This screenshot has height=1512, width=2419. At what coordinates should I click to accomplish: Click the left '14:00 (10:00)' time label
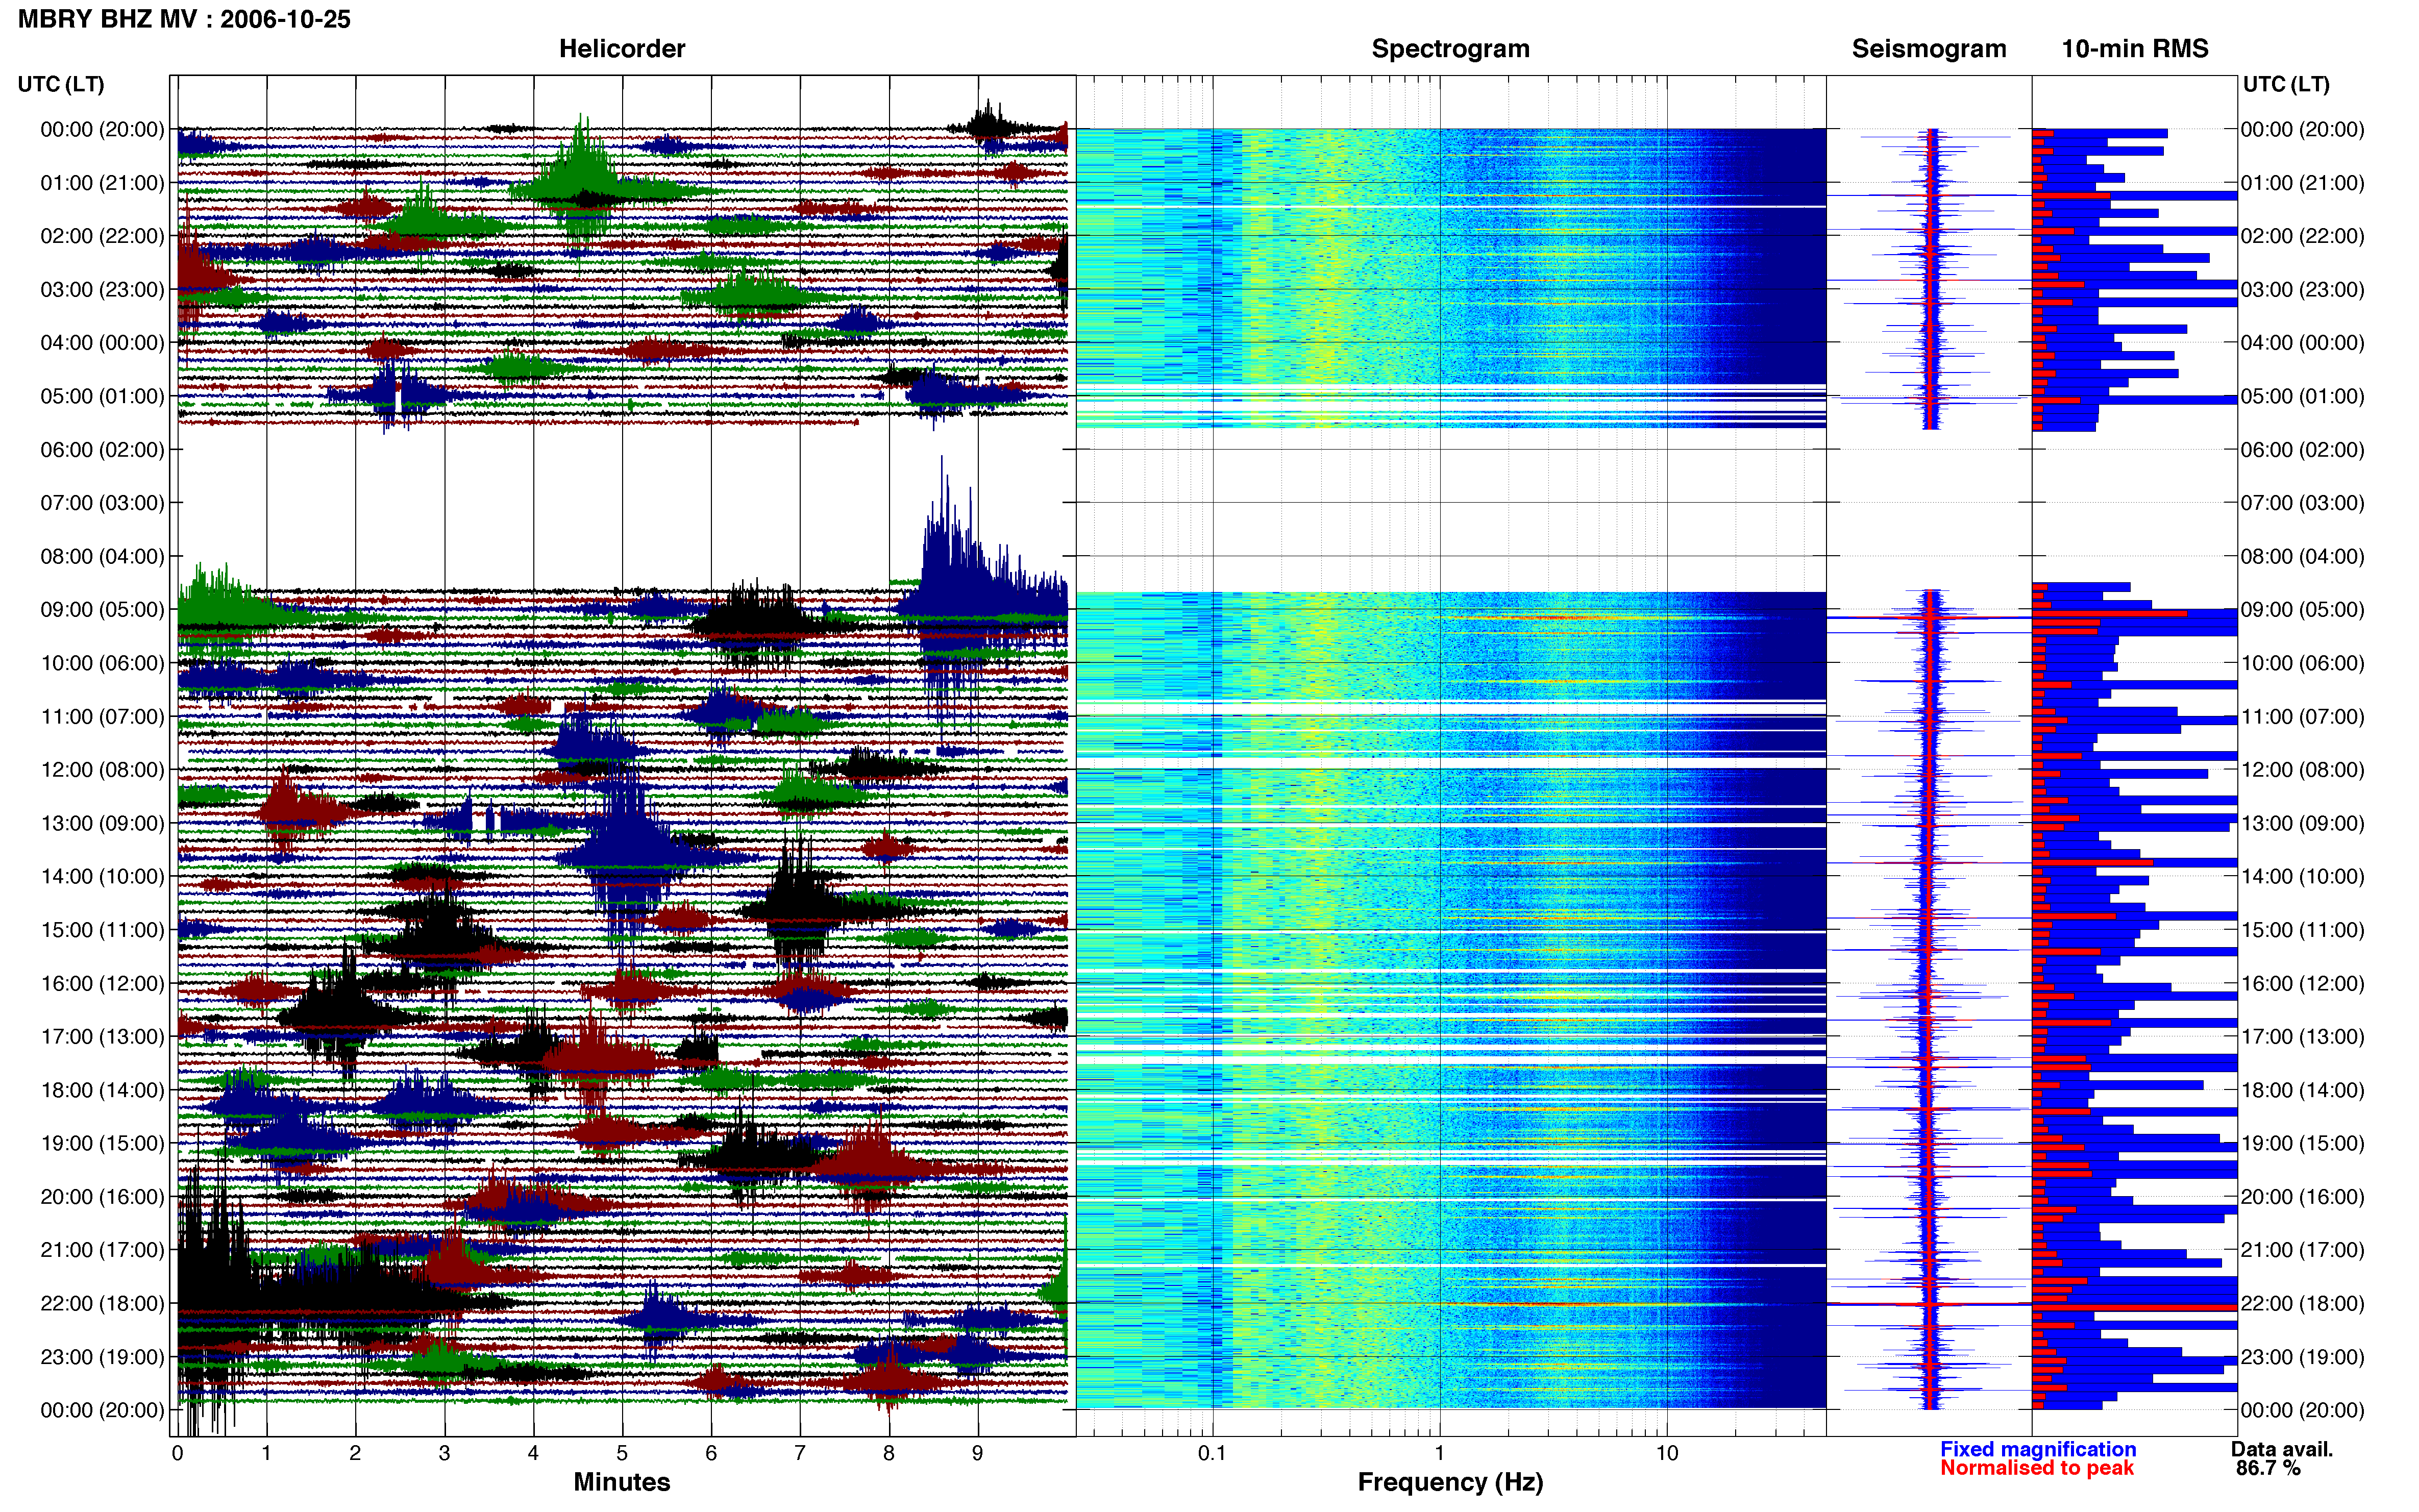(x=102, y=876)
